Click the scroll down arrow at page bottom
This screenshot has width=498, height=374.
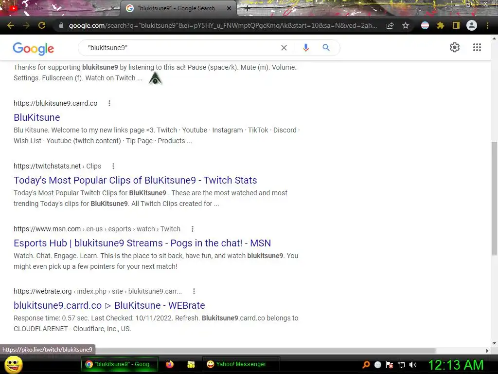(494, 343)
